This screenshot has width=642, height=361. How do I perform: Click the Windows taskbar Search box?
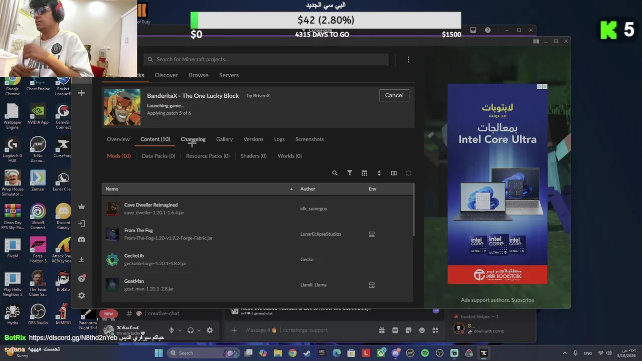[x=204, y=353]
